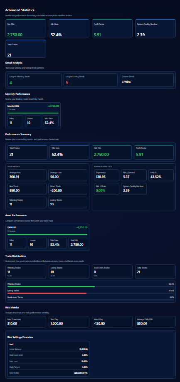Select the Kelly % card
The image size is (180, 382).
[x=161, y=175]
